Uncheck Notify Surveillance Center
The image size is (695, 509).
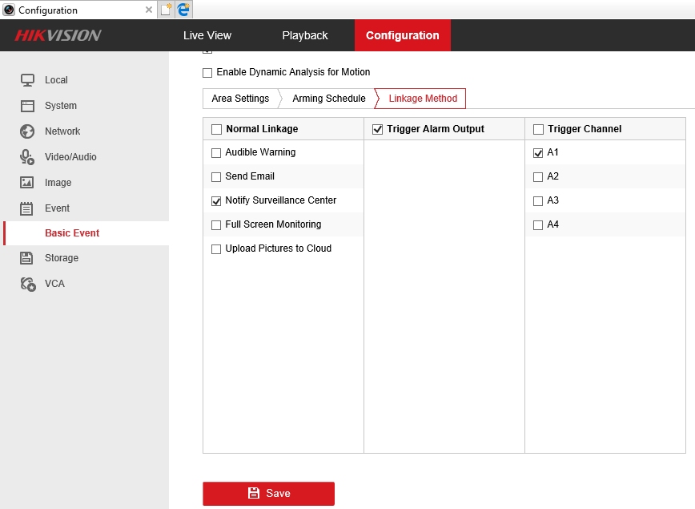coord(216,201)
